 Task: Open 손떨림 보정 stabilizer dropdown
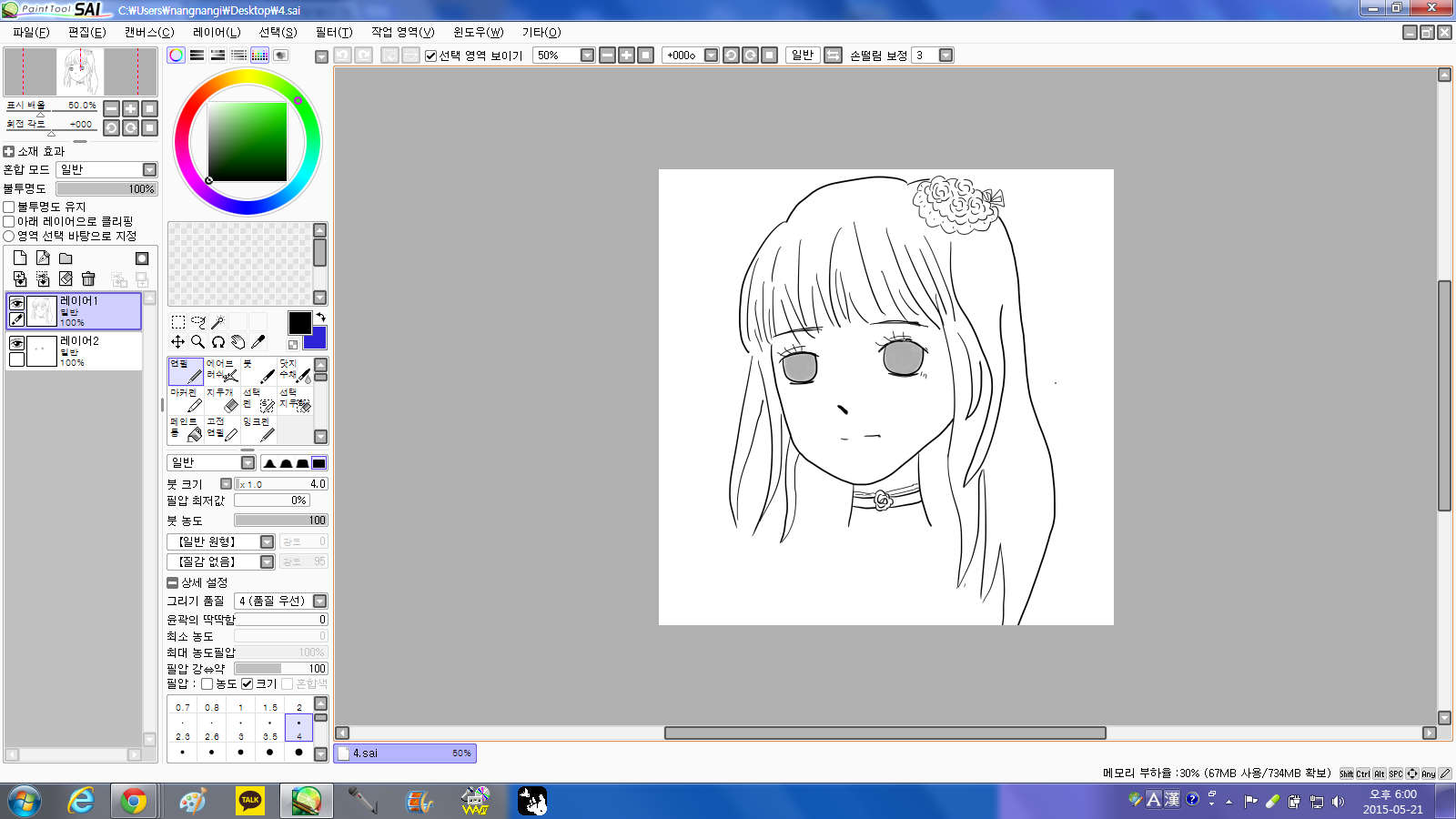pyautogui.click(x=945, y=56)
